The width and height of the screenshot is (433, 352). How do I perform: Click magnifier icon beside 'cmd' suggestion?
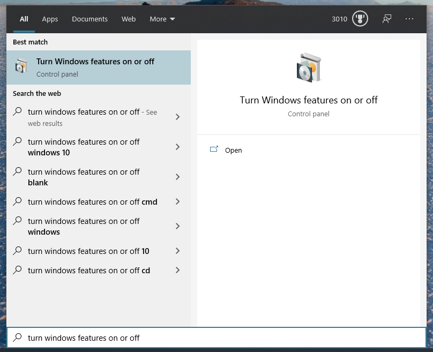click(x=17, y=201)
